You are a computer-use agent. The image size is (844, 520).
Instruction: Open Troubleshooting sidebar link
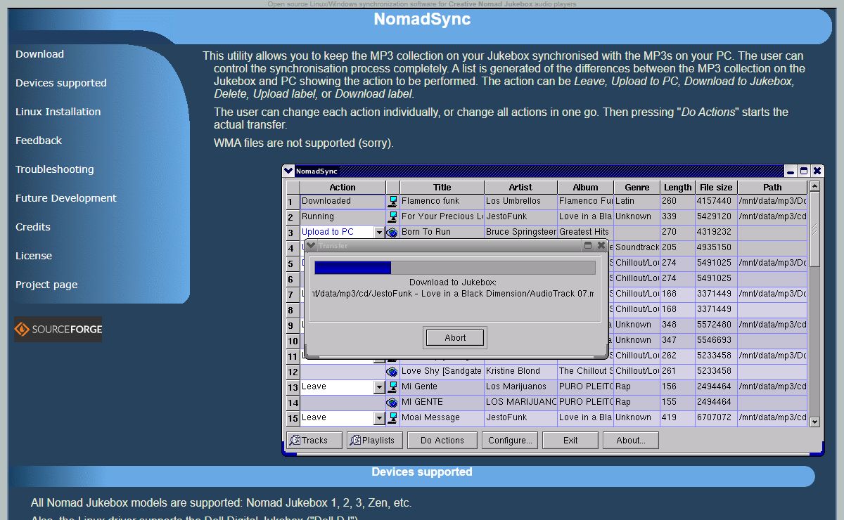coord(55,169)
